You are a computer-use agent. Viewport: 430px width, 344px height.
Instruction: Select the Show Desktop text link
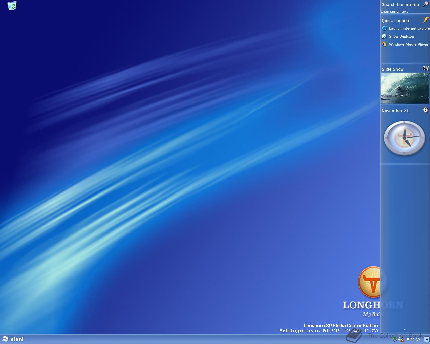click(401, 36)
